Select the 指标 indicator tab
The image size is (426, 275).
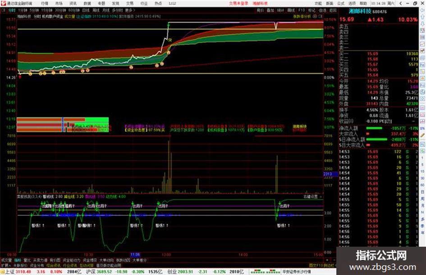point(18,260)
